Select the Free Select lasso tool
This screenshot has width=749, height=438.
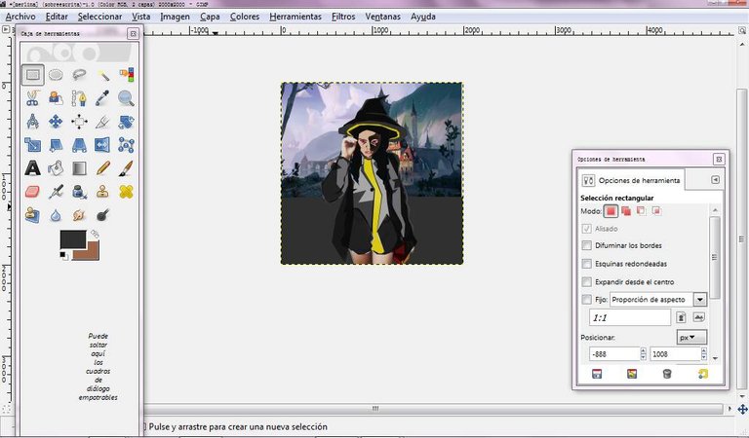(x=79, y=75)
